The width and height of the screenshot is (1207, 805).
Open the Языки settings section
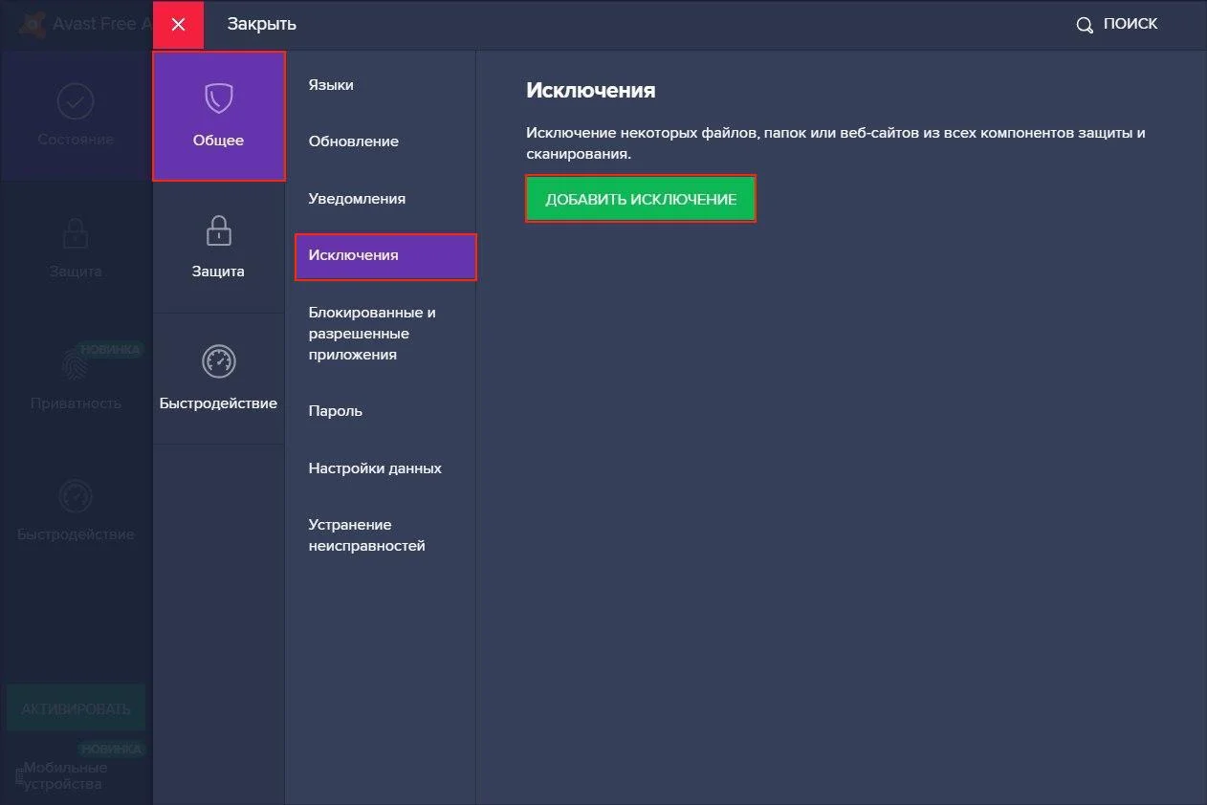click(331, 85)
